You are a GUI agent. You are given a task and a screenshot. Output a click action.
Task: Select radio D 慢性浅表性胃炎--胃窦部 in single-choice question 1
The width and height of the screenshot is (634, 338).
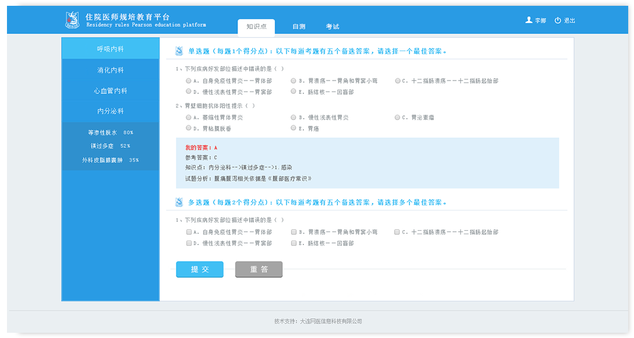(x=189, y=92)
